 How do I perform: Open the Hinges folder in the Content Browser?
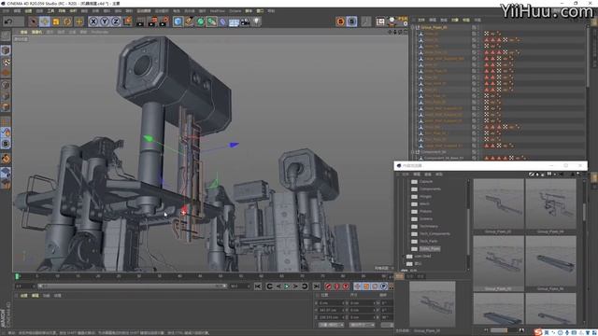pyautogui.click(x=425, y=197)
